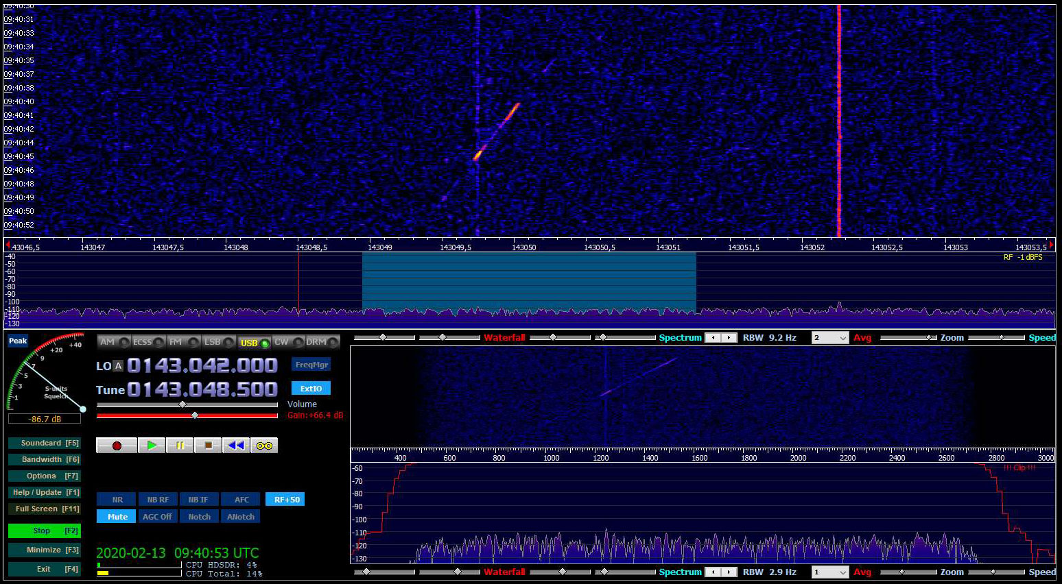Open the Options [F7] menu
1062x584 pixels.
pyautogui.click(x=45, y=476)
